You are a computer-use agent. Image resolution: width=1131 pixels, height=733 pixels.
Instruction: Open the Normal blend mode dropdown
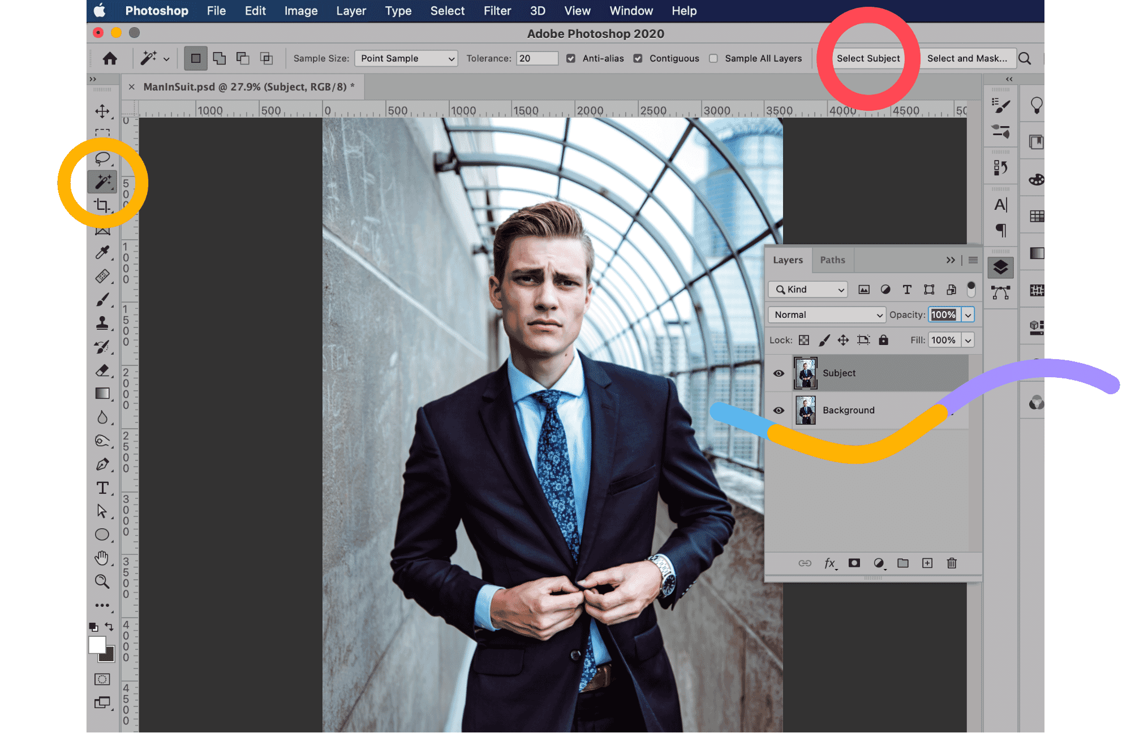point(826,314)
